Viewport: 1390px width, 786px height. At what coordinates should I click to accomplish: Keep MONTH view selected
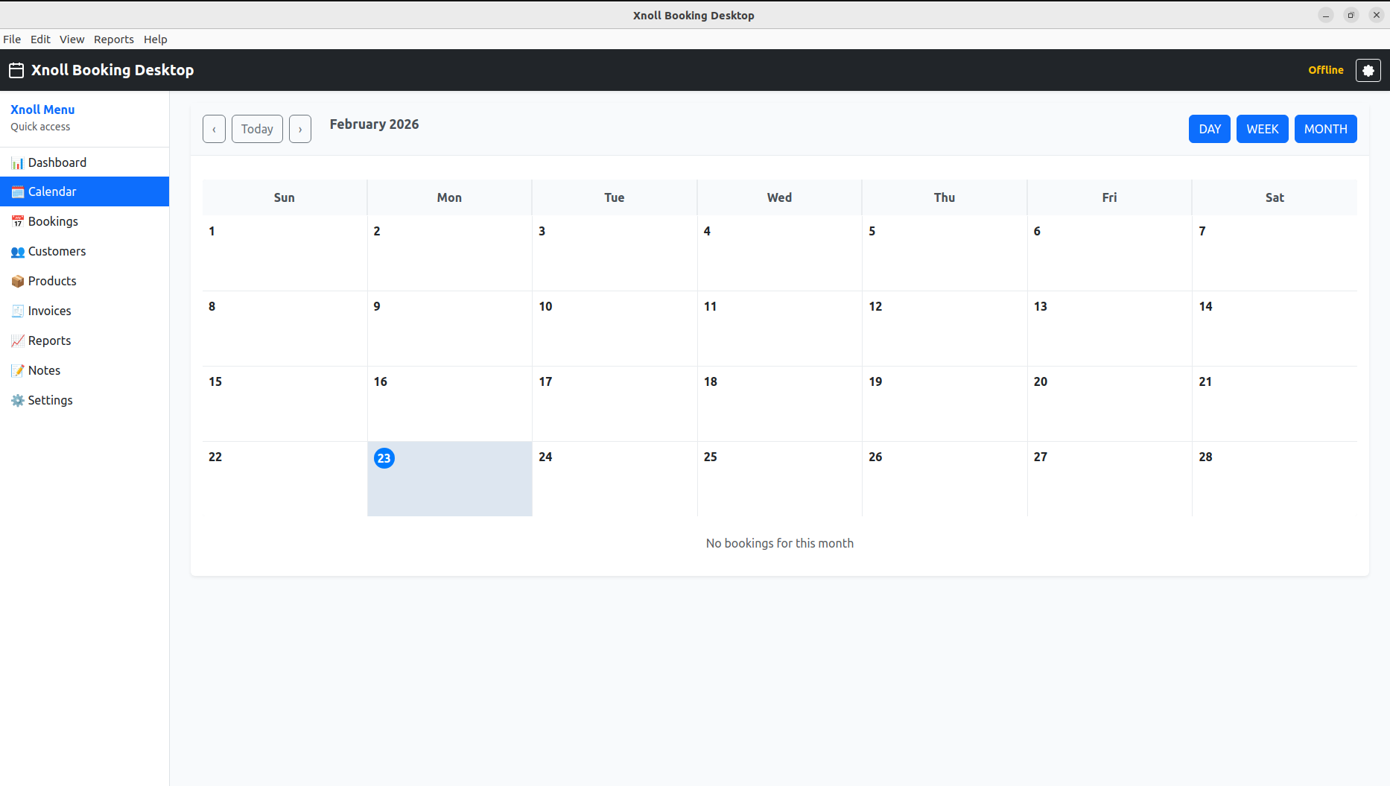tap(1325, 128)
